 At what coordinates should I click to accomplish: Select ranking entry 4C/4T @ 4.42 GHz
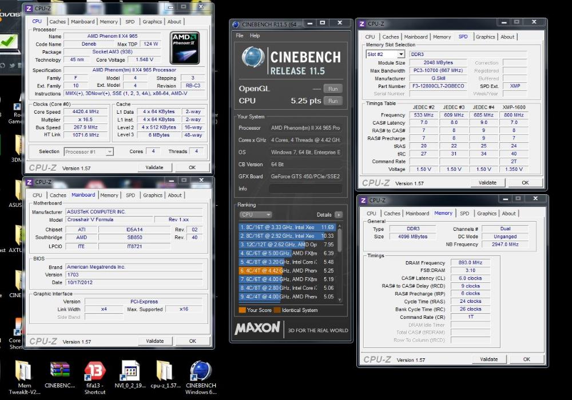coord(287,271)
